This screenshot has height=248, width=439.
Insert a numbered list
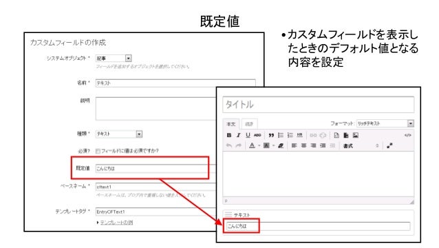tap(290, 135)
